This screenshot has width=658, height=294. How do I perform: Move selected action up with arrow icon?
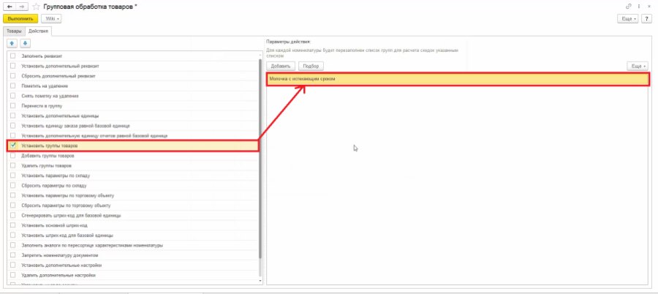(12, 43)
